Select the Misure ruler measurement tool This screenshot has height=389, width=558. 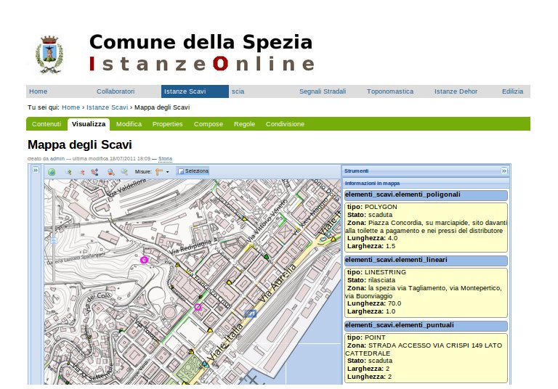pyautogui.click(x=158, y=172)
